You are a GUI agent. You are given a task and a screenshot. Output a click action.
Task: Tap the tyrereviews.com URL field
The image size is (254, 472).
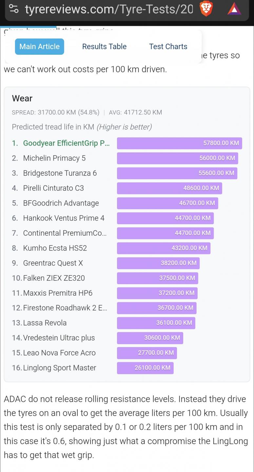[x=109, y=9]
